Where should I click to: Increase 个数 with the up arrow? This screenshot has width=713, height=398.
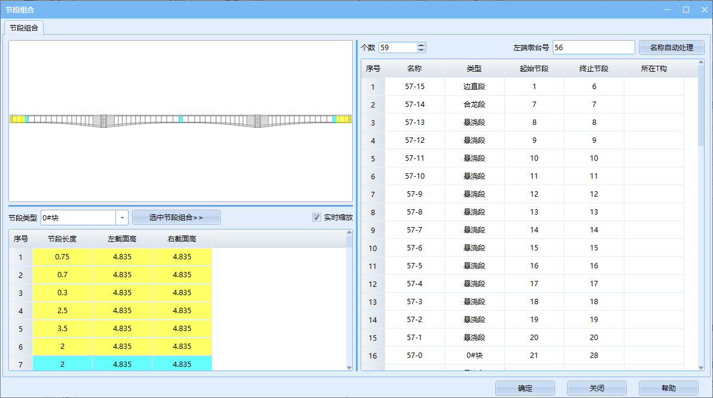coord(421,45)
